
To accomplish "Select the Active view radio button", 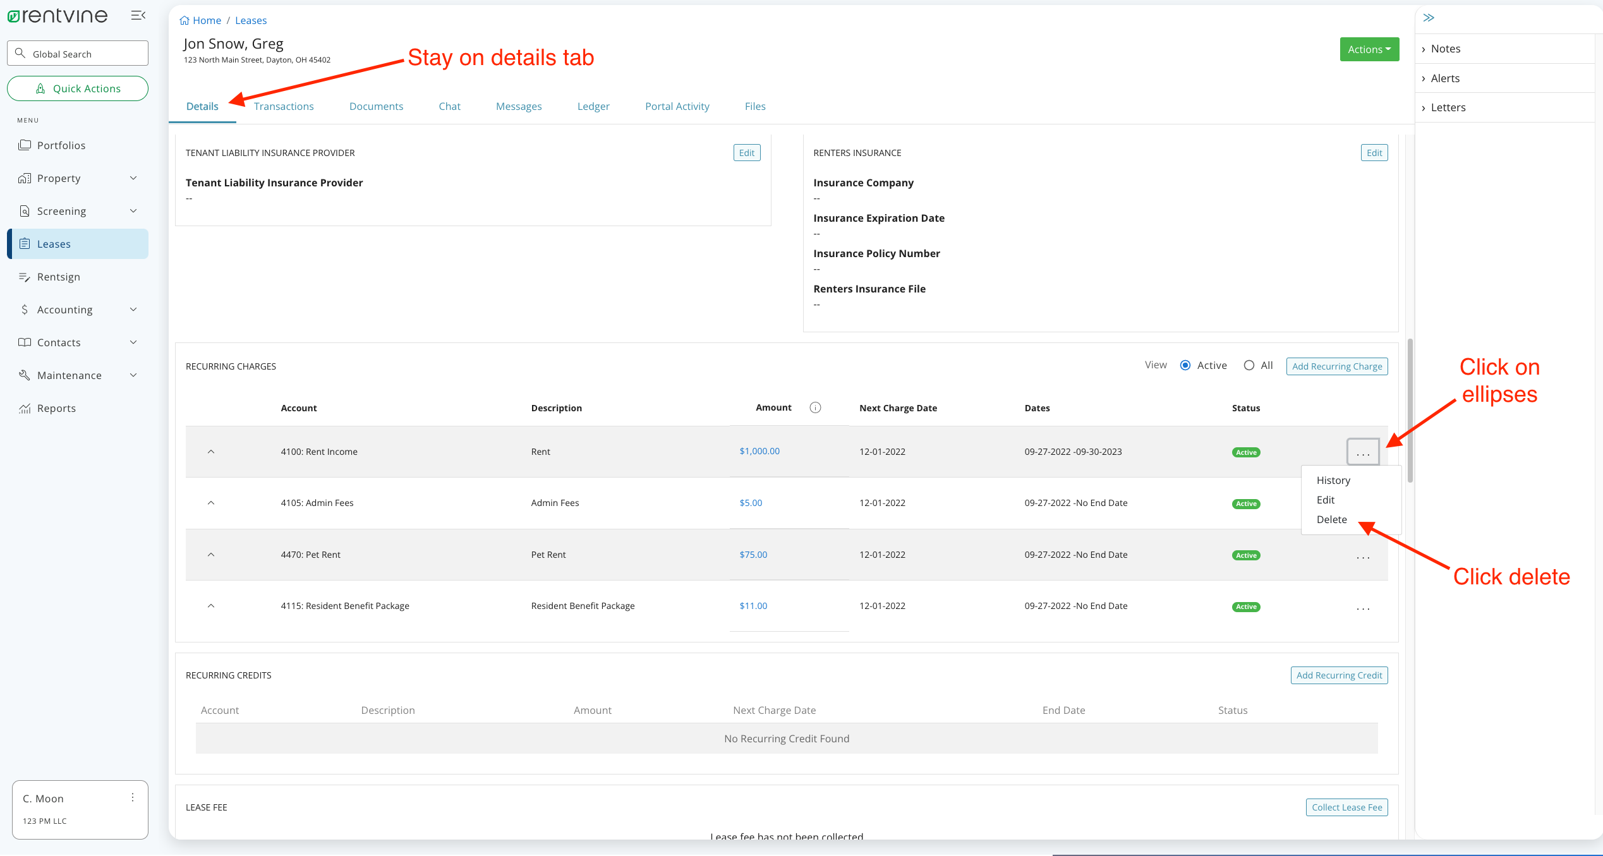I will pos(1185,365).
